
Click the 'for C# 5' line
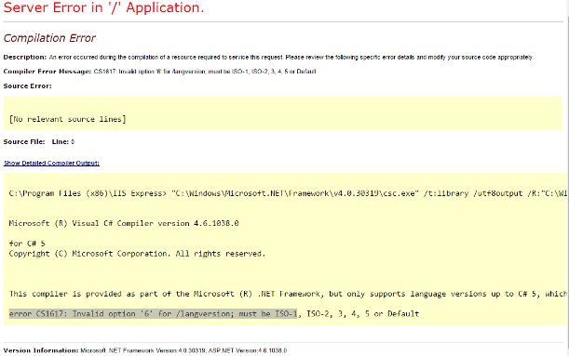(x=27, y=244)
